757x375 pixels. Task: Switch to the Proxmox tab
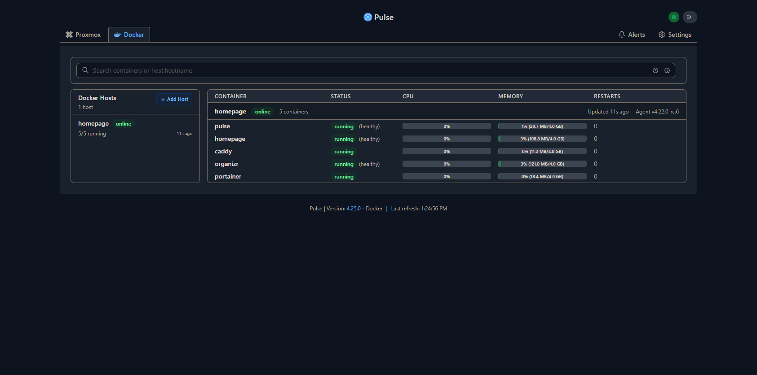point(84,35)
